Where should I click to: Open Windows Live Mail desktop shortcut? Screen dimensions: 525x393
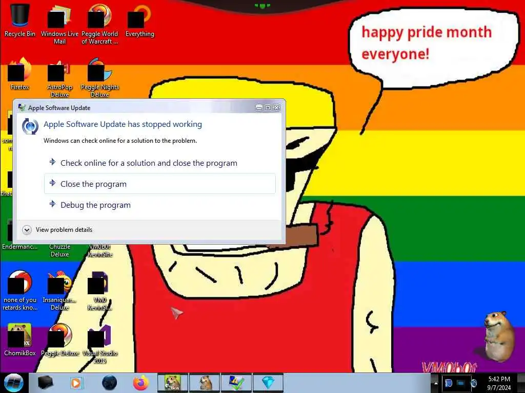point(59,24)
